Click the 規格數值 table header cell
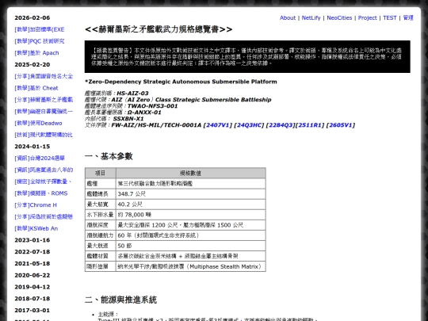The width and height of the screenshot is (428, 321). (x=190, y=173)
